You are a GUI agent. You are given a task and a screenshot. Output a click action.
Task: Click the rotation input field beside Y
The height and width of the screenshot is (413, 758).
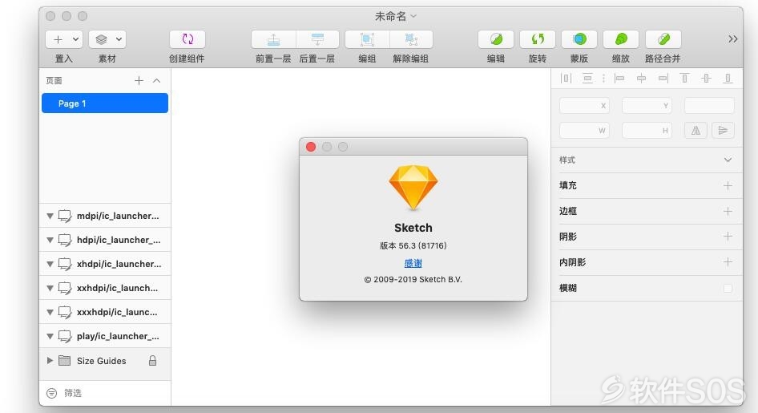click(x=709, y=105)
